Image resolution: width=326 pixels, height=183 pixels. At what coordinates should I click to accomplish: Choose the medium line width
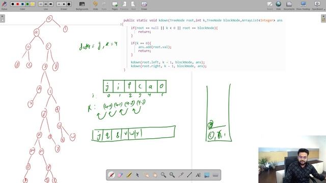[x=46, y=4]
